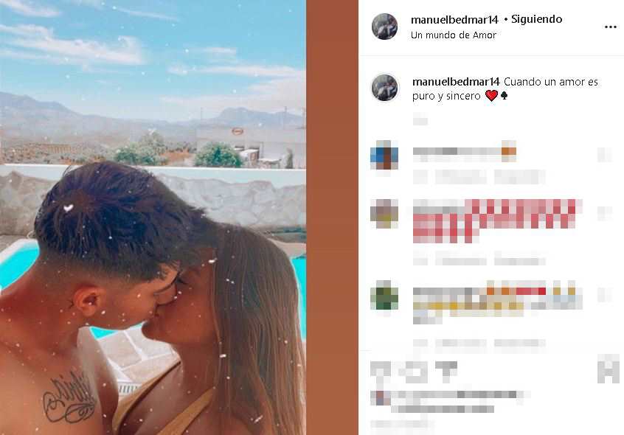Click the kissing couple photo
The width and height of the screenshot is (624, 435).
tap(153, 217)
